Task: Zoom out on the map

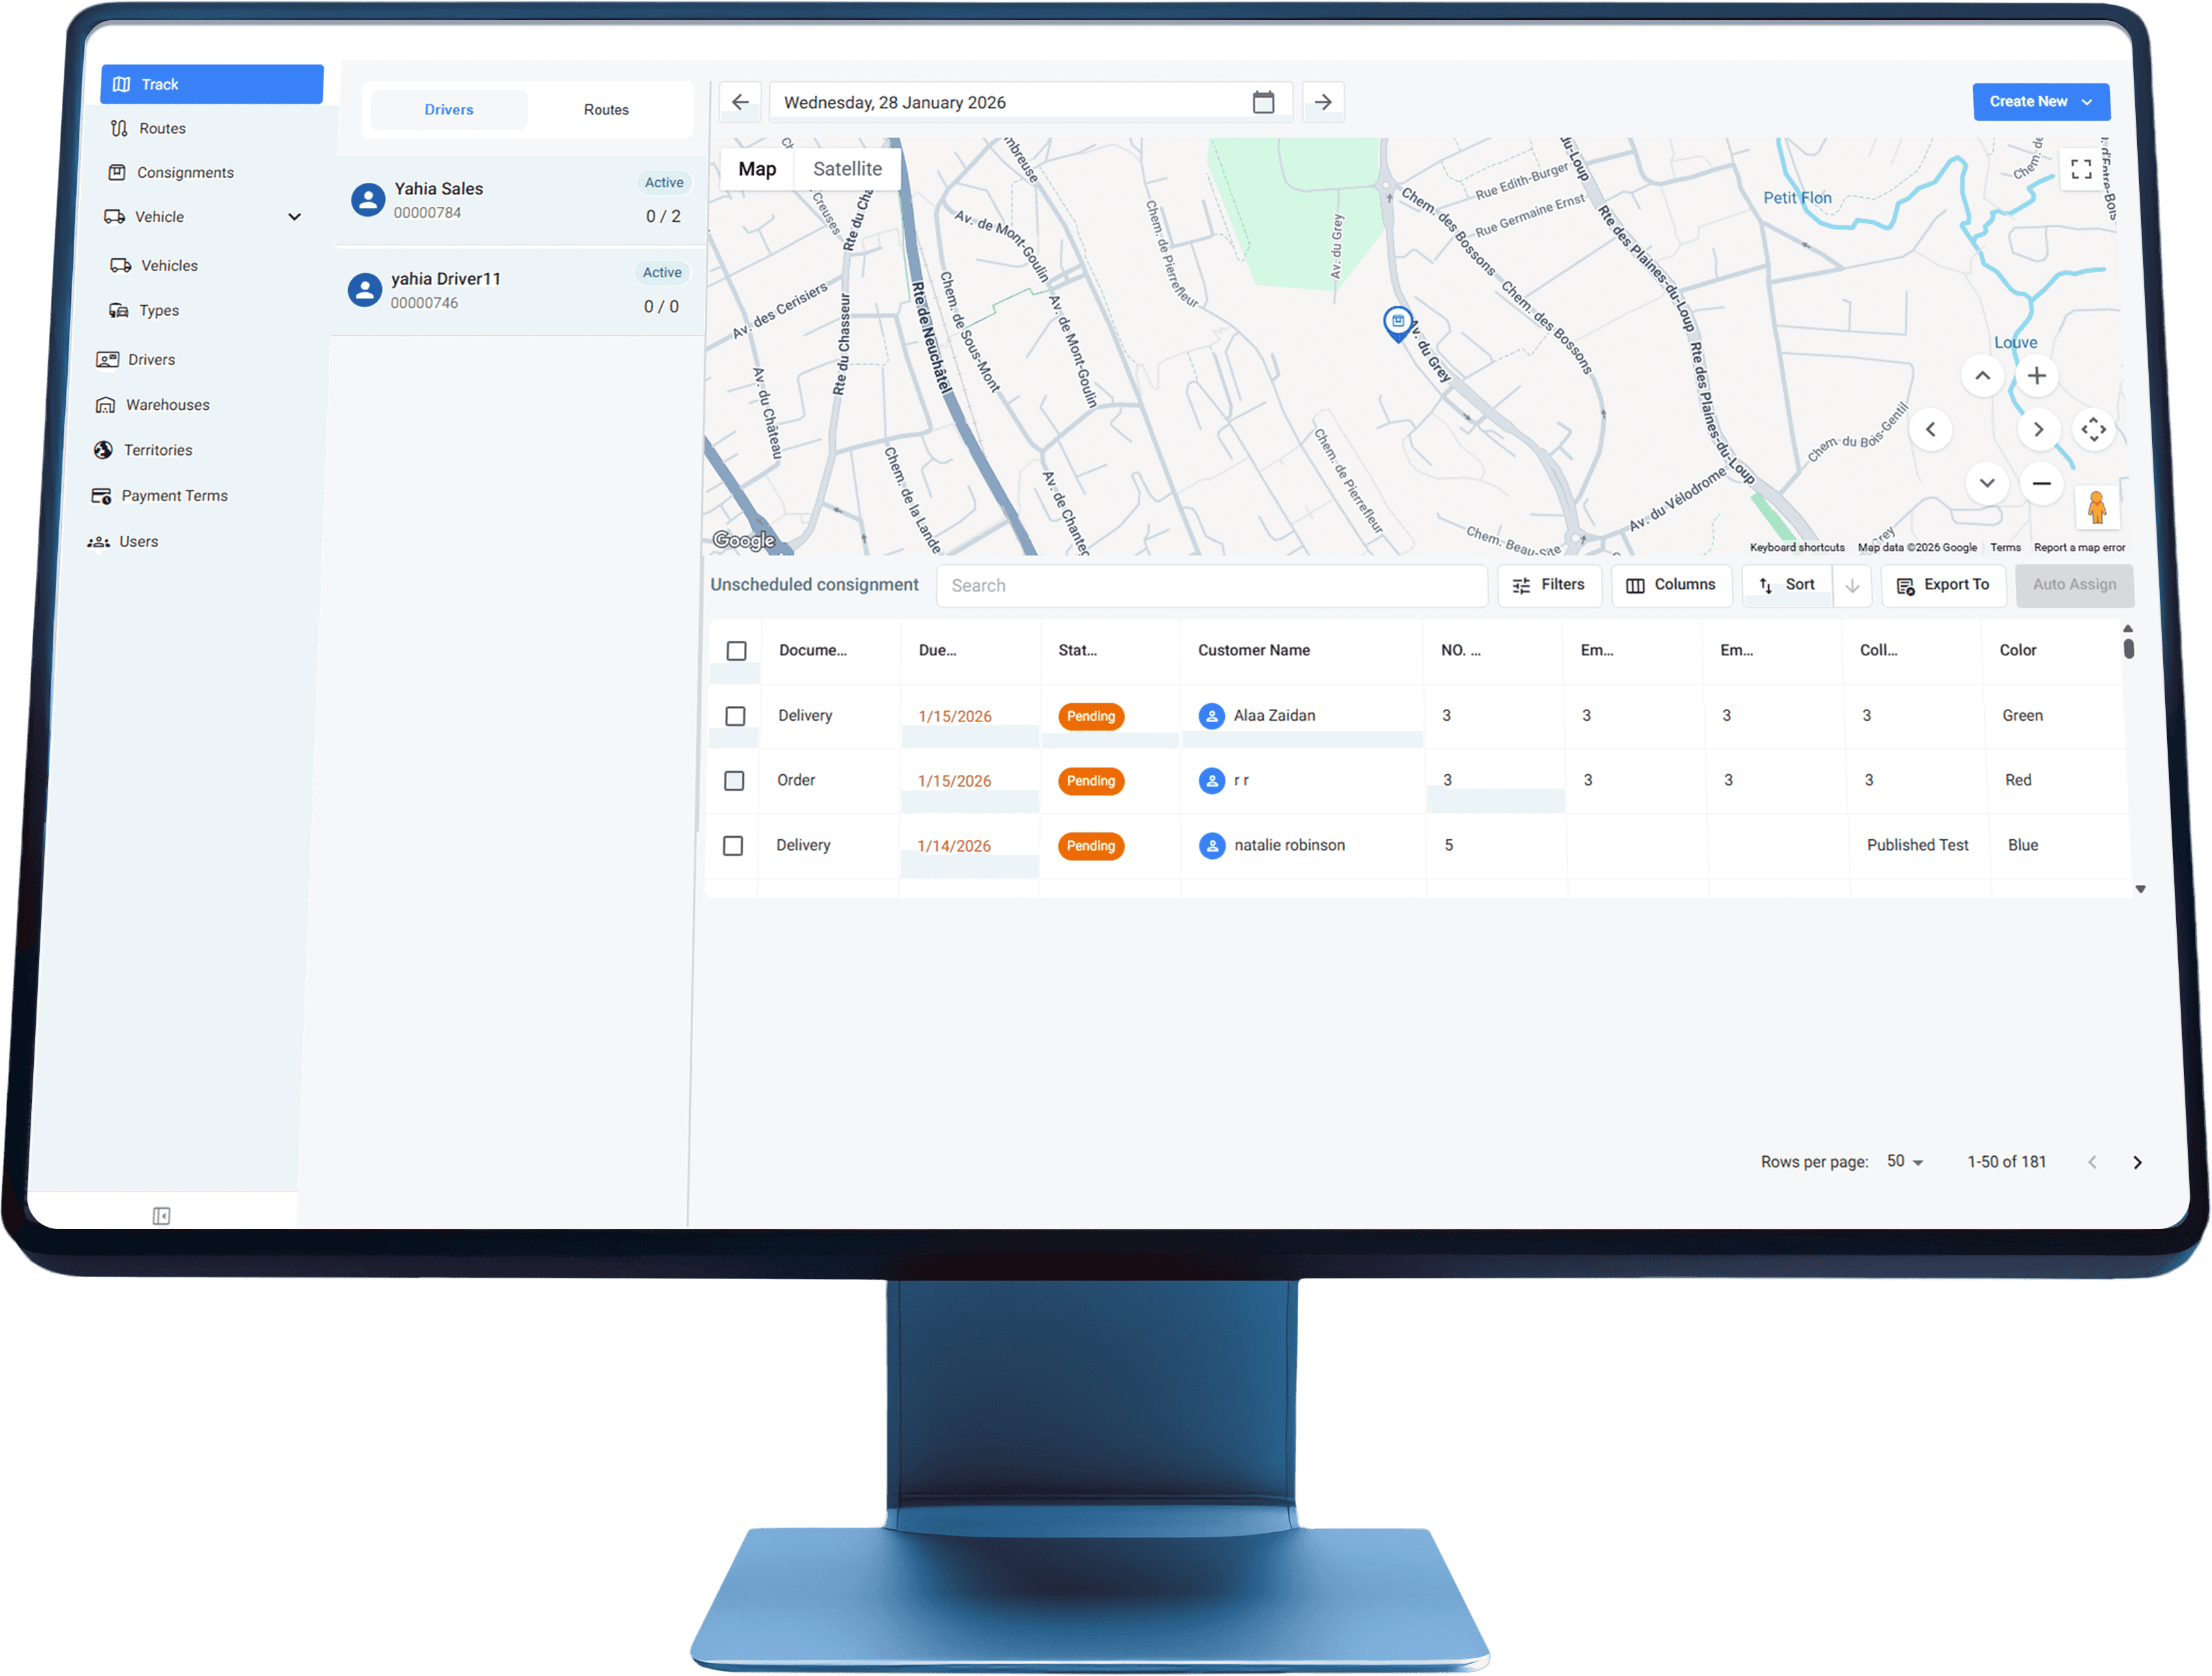Action: coord(2041,484)
